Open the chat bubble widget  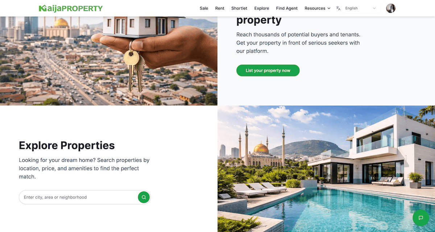tap(421, 218)
